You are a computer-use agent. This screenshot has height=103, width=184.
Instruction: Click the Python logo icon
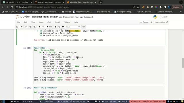click(x=155, y=17)
